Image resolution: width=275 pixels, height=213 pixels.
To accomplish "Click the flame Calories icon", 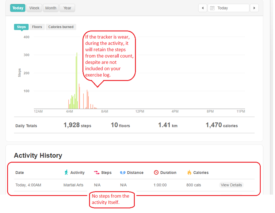I will tap(189, 172).
